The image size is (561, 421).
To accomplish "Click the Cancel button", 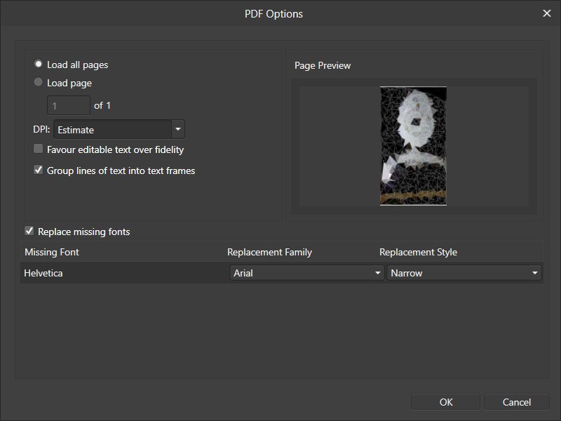I will click(x=516, y=401).
